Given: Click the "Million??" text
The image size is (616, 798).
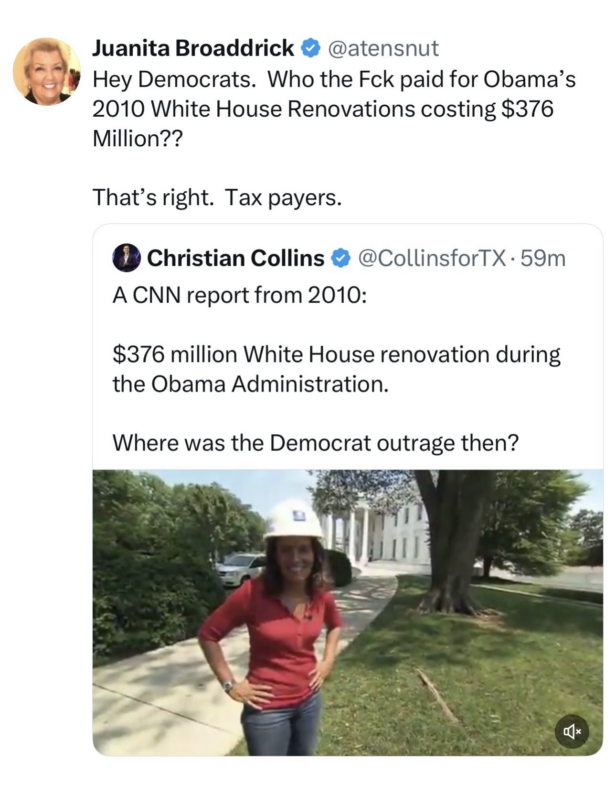Looking at the screenshot, I should click(138, 139).
